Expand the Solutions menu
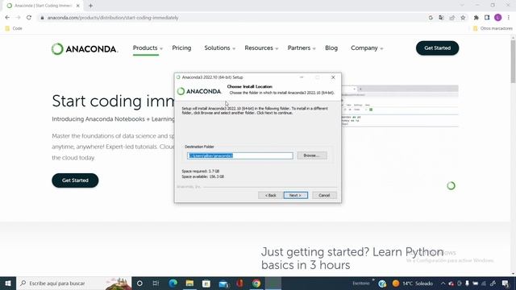This screenshot has height=290, width=516. pos(219,48)
